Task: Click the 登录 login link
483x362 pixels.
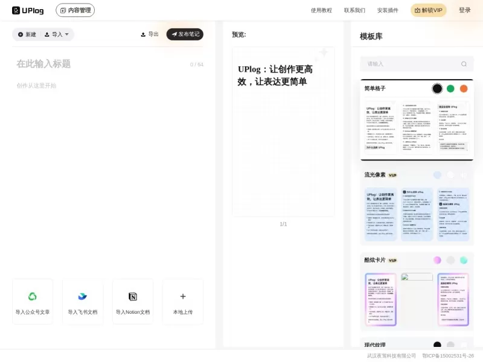Action: [465, 10]
